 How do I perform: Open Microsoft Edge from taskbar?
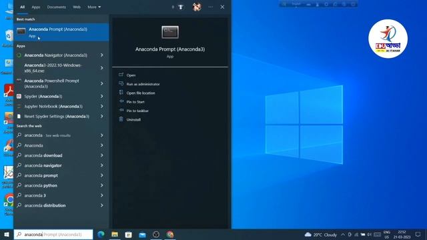(101, 234)
